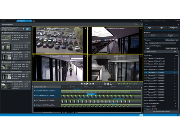Open the Tabs dropdown button
Image resolution: width=180 pixels, height=135 pixels.
click(162, 28)
